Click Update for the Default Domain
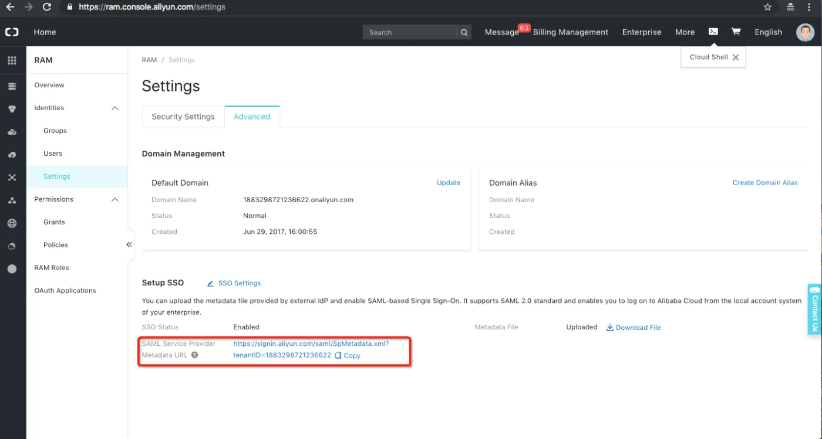 tap(449, 183)
